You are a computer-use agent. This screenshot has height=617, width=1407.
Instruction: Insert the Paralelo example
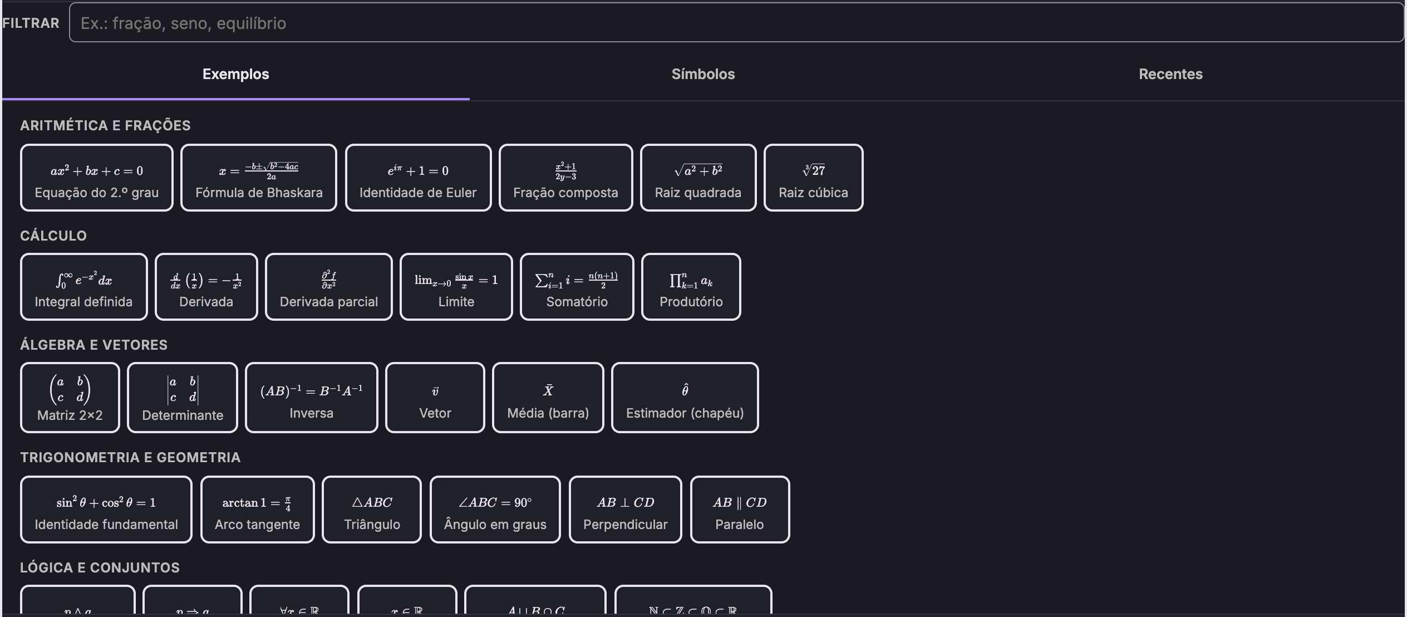tap(740, 510)
